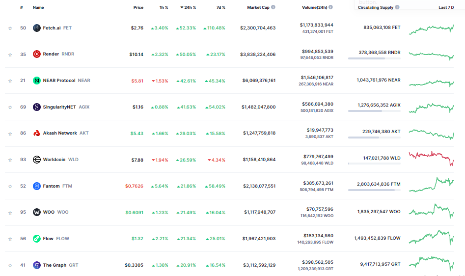Viewport: 465px width, 276px height.
Task: Click the Render coin logo icon
Action: [x=36, y=54]
